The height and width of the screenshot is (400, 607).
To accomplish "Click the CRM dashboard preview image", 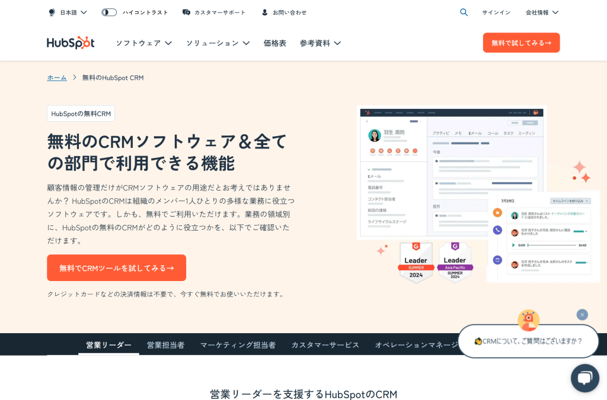I will coord(452,172).
